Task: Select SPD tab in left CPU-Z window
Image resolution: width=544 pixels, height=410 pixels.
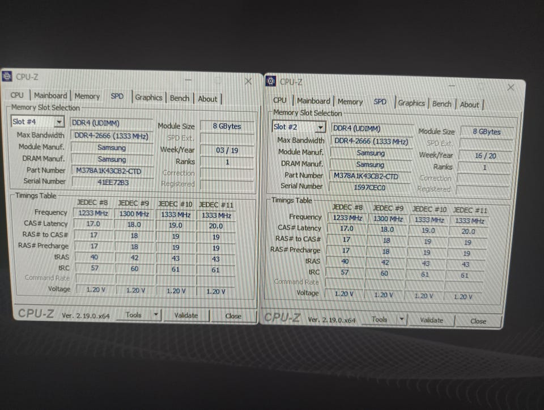Action: point(117,96)
